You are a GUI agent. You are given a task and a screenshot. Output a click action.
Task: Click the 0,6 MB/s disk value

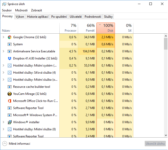107,44
